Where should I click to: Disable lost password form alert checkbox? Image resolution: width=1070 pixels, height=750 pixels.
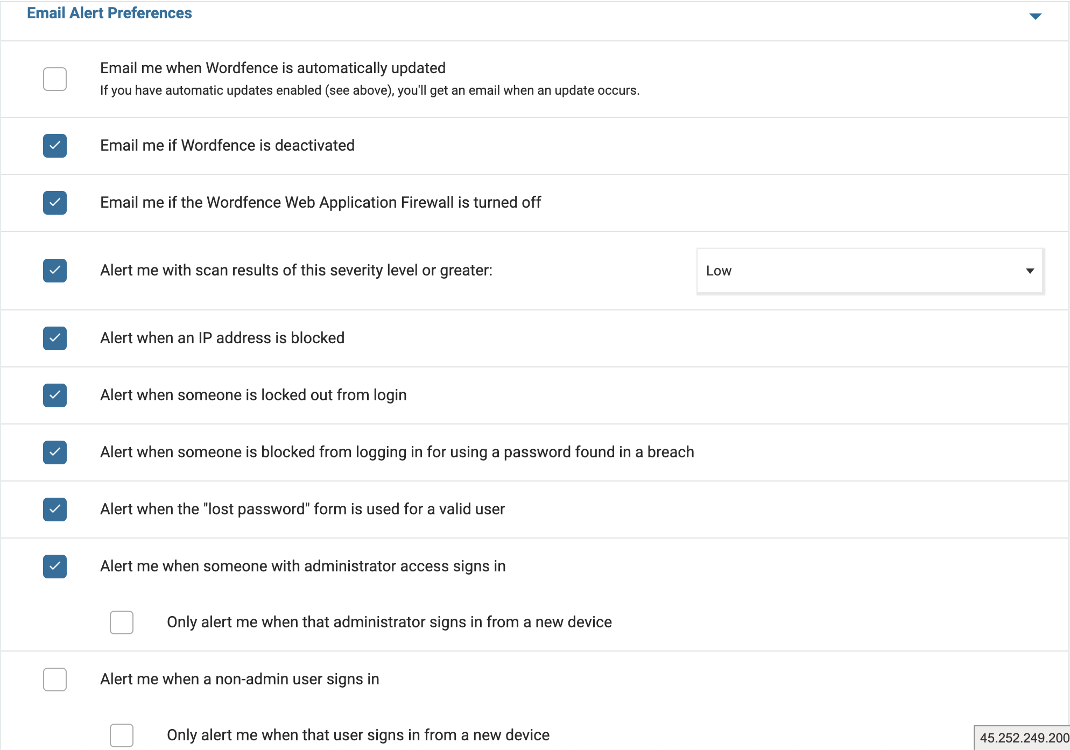55,510
